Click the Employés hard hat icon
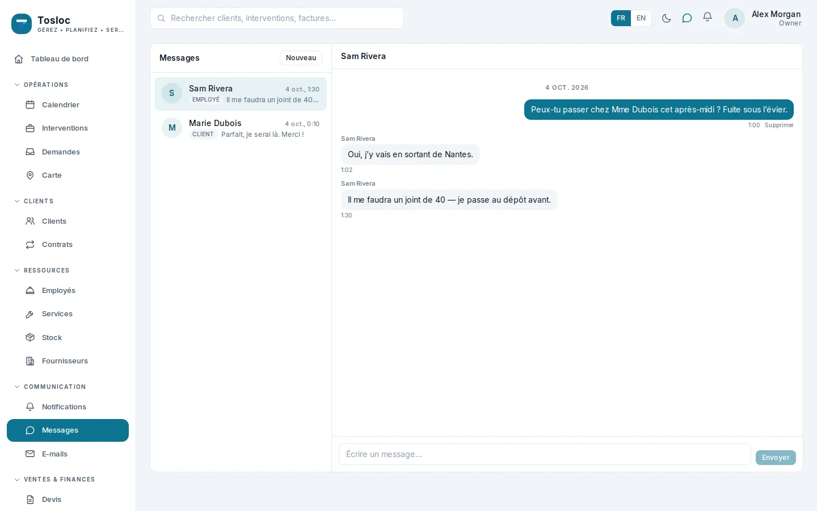 [x=30, y=291]
